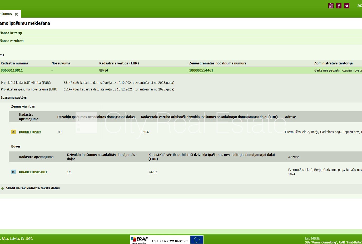Open land register folio 100000554461

[201, 70]
